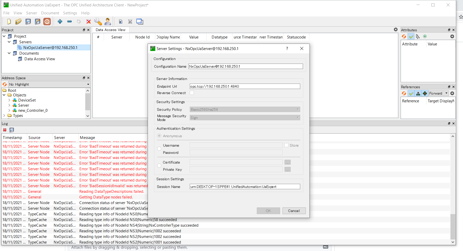Create a new project with the blank page icon
463x251 pixels.
pyautogui.click(x=9, y=22)
